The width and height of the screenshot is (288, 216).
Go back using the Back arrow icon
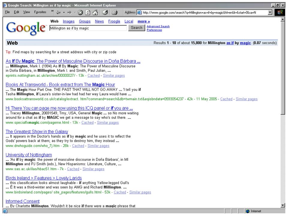tap(58, 13)
